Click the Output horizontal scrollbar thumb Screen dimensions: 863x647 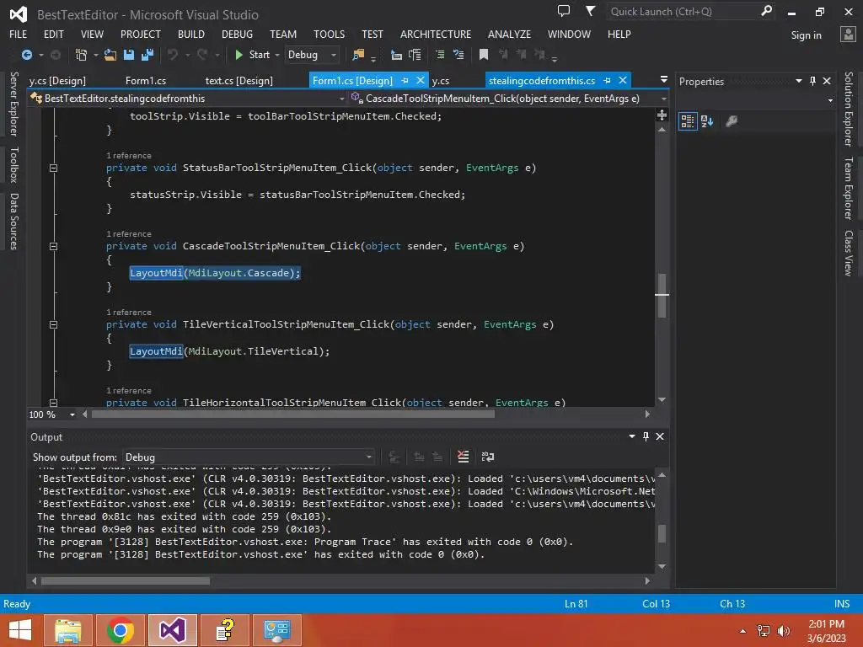coord(126,581)
